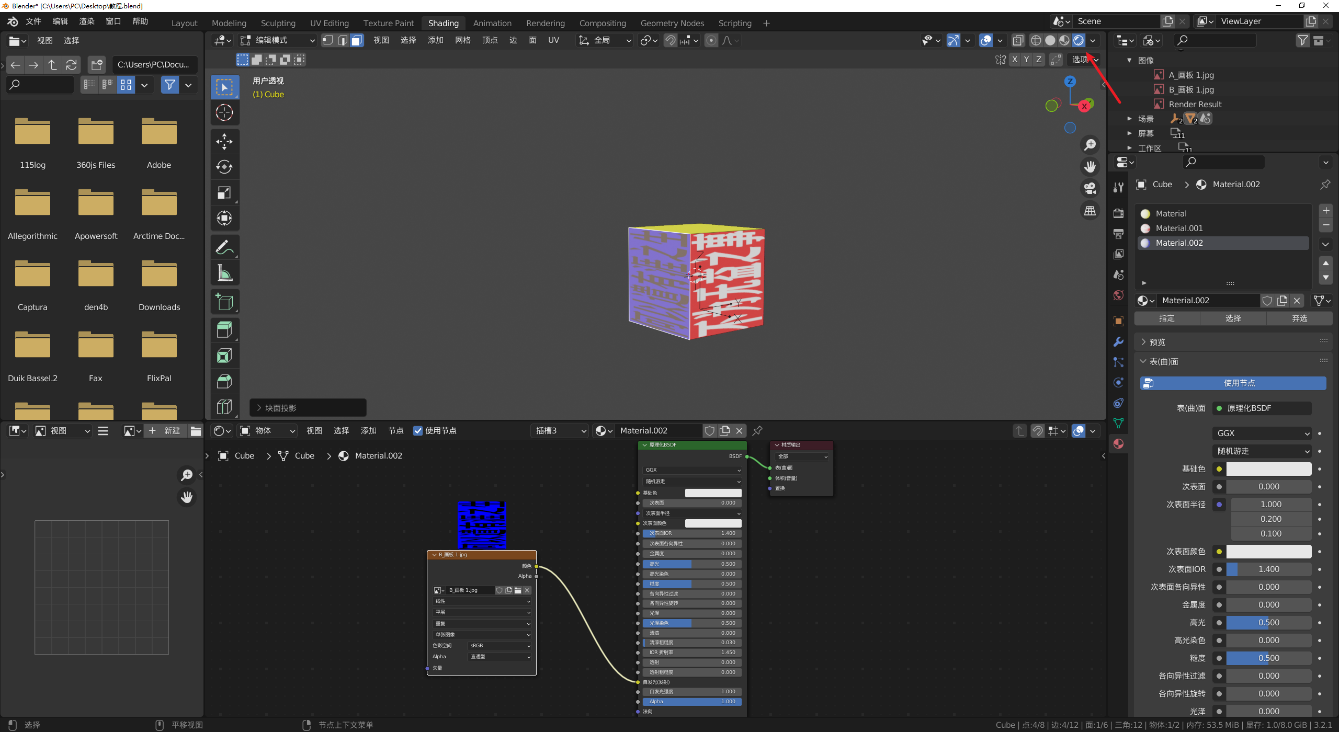This screenshot has height=732, width=1339.
Task: Switch to the UV Editing workspace tab
Action: 329,23
